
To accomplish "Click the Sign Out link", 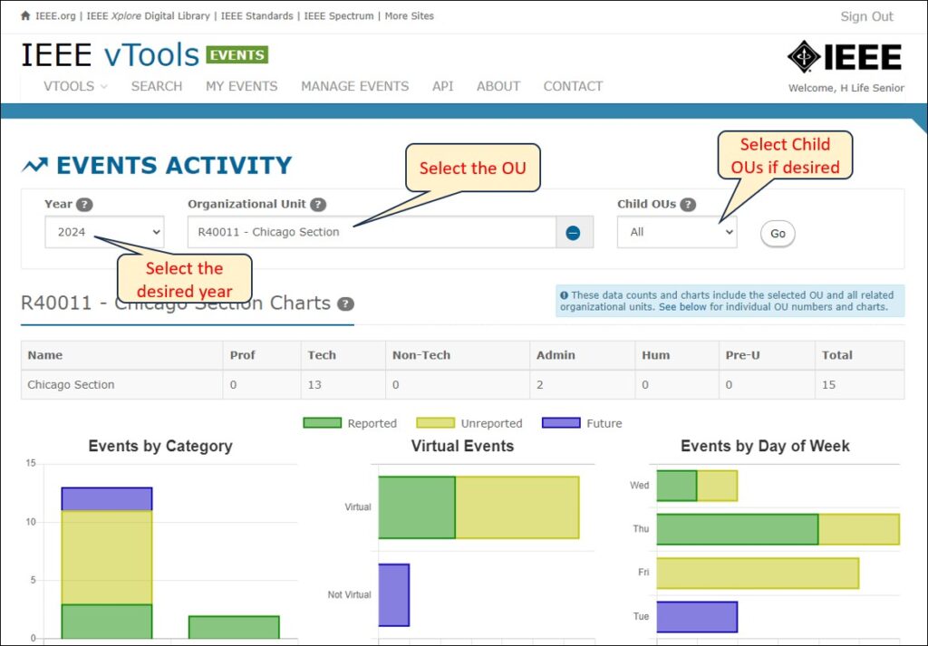I will point(866,16).
